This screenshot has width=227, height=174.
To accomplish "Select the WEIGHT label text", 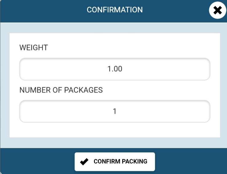I will [x=34, y=47].
